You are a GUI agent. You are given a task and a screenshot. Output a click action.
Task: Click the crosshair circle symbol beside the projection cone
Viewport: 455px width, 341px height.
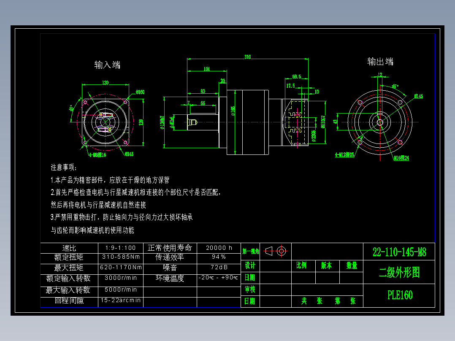click(x=282, y=250)
